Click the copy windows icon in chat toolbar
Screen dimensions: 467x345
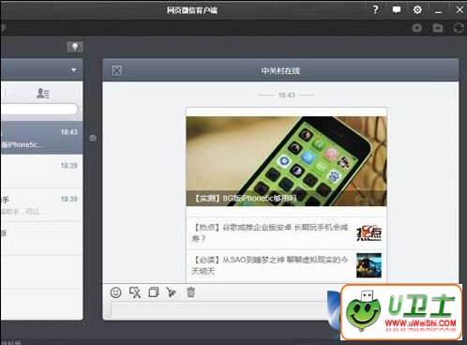(x=154, y=292)
